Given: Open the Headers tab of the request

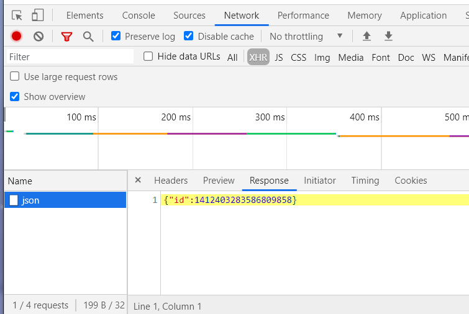Looking at the screenshot, I should pos(171,181).
